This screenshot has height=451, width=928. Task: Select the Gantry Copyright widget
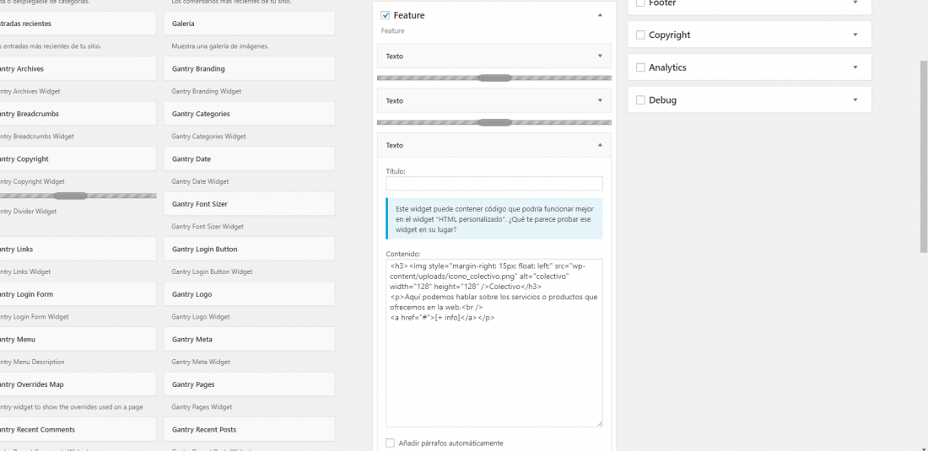click(x=78, y=159)
